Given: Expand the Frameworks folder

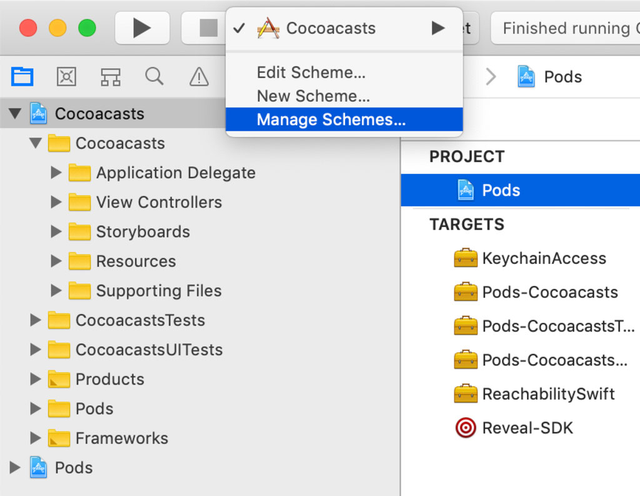Looking at the screenshot, I should pyautogui.click(x=36, y=438).
